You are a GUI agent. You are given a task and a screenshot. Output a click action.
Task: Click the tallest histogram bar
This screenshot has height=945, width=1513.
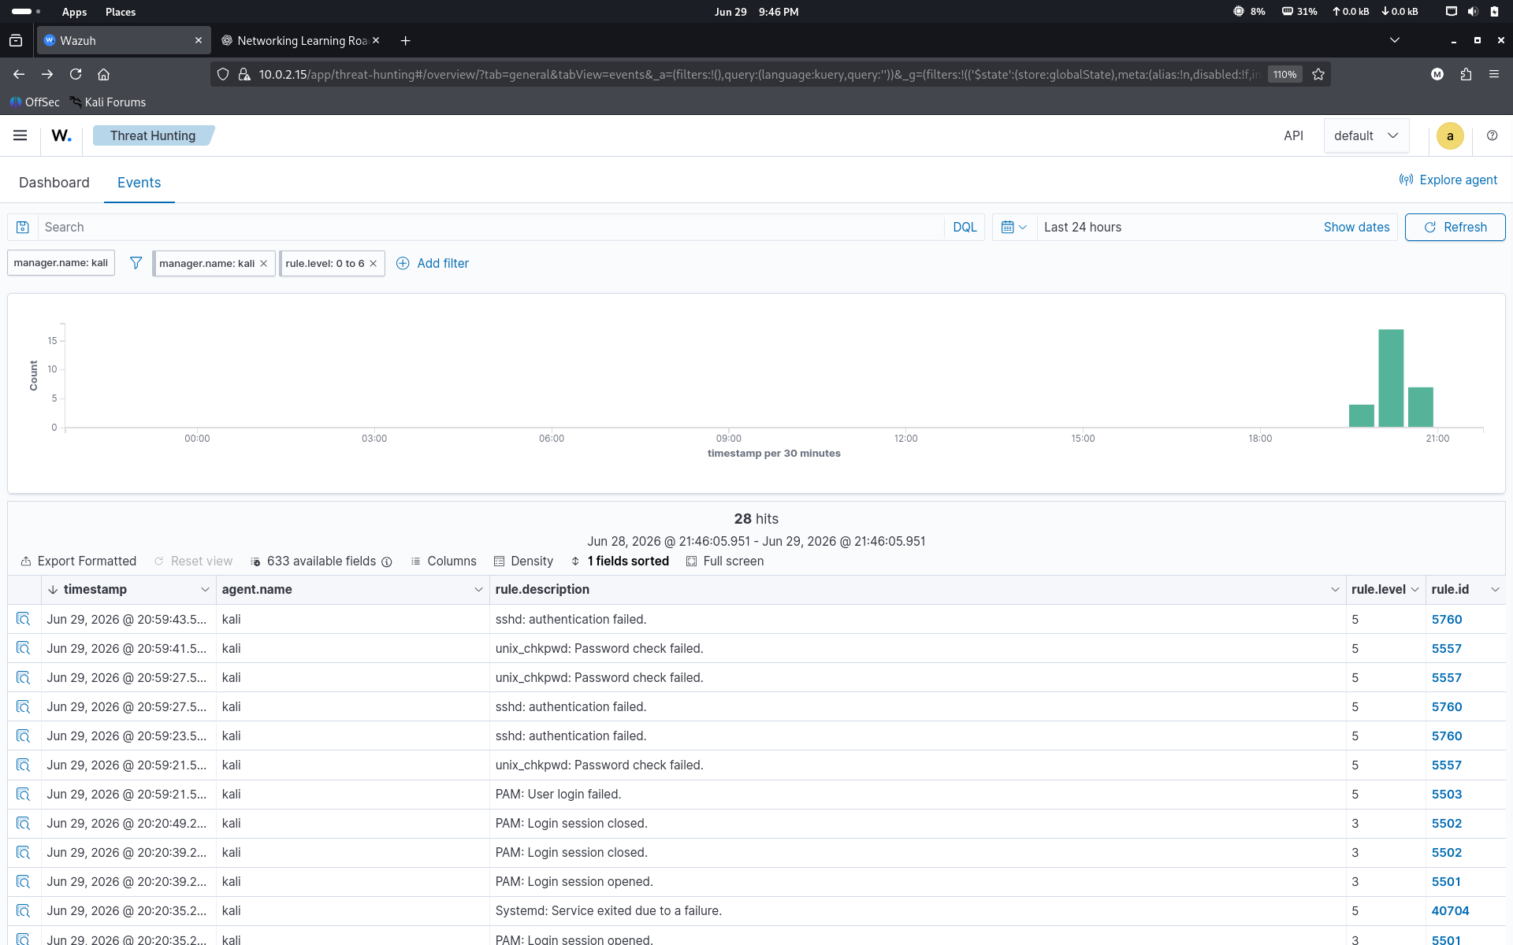(x=1391, y=378)
